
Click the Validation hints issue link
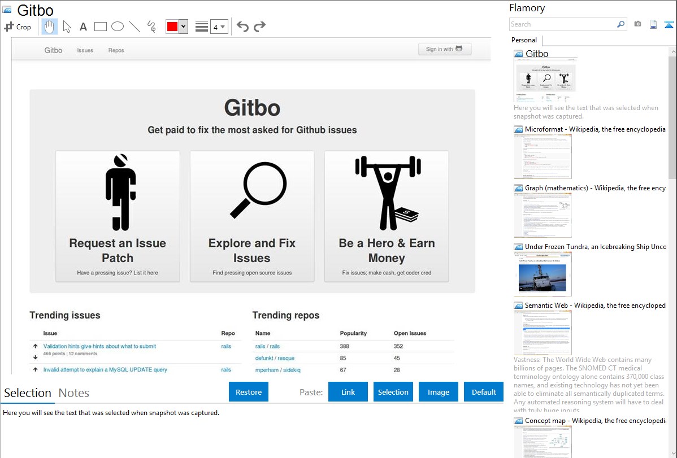tap(99, 346)
